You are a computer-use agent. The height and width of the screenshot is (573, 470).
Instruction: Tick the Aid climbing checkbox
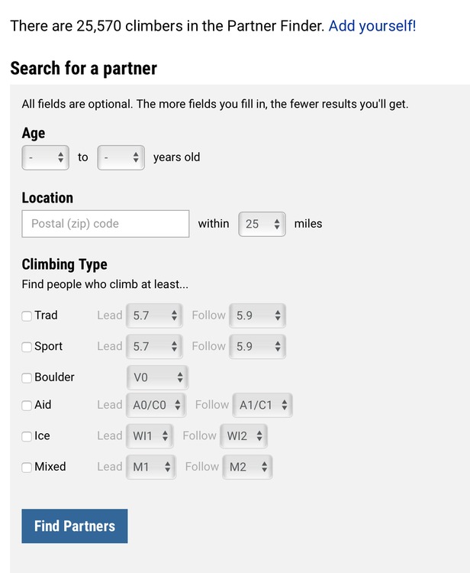(27, 405)
